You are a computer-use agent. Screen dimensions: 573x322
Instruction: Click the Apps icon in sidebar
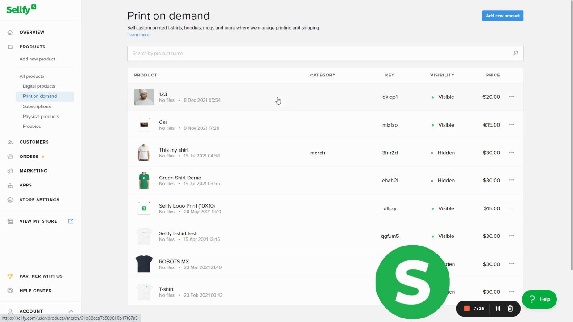pyautogui.click(x=10, y=185)
